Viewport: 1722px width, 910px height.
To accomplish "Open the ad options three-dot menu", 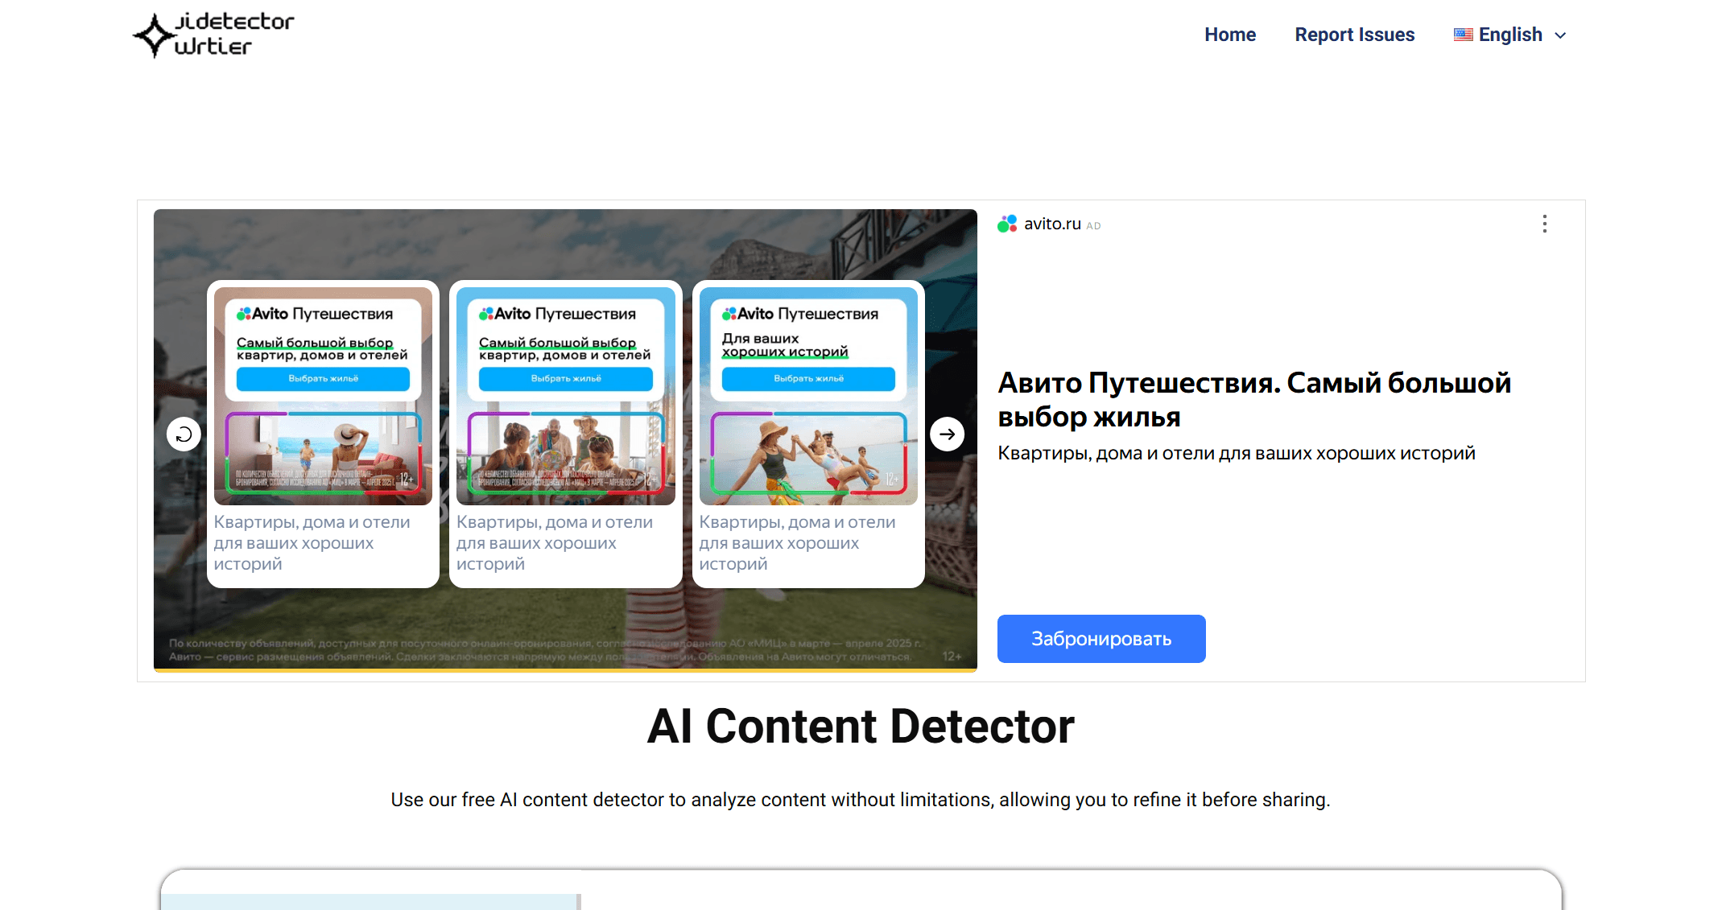I will click(1544, 224).
